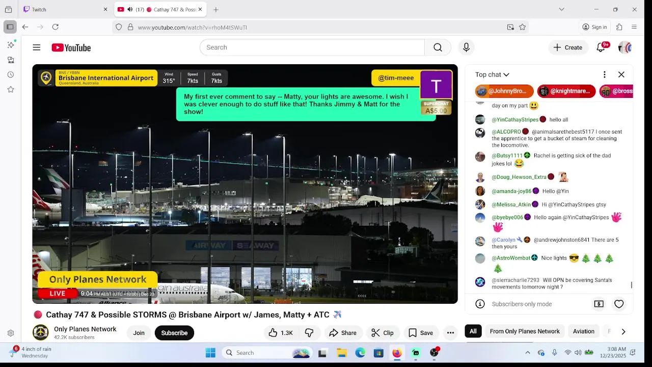The image size is (652, 367).
Task: Go to the YouTube home logo
Action: 71,47
